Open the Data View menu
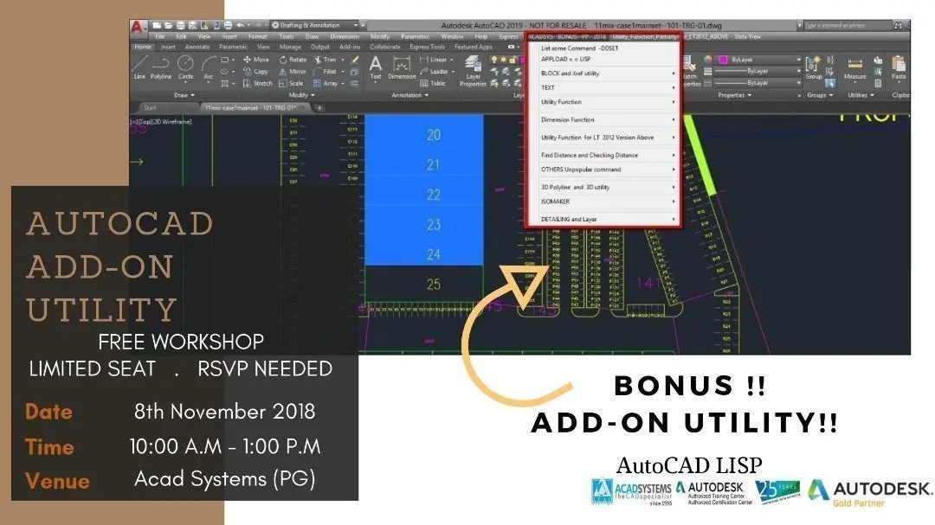The width and height of the screenshot is (935, 525). pos(748,37)
